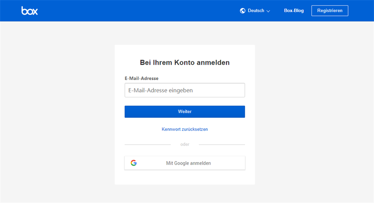Focus the E-Mail-Adresse eingeben field

tap(185, 90)
